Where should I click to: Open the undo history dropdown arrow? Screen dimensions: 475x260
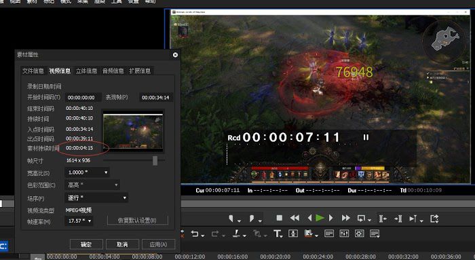202,236
